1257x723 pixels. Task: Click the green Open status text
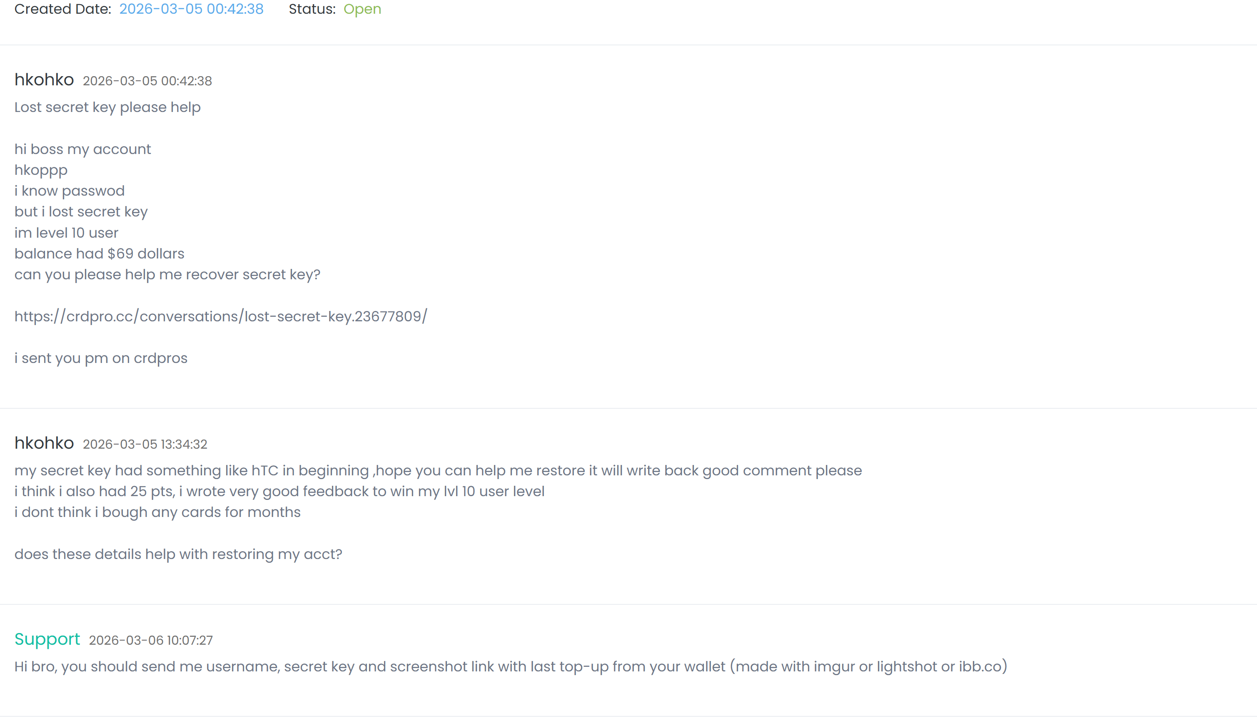[362, 9]
